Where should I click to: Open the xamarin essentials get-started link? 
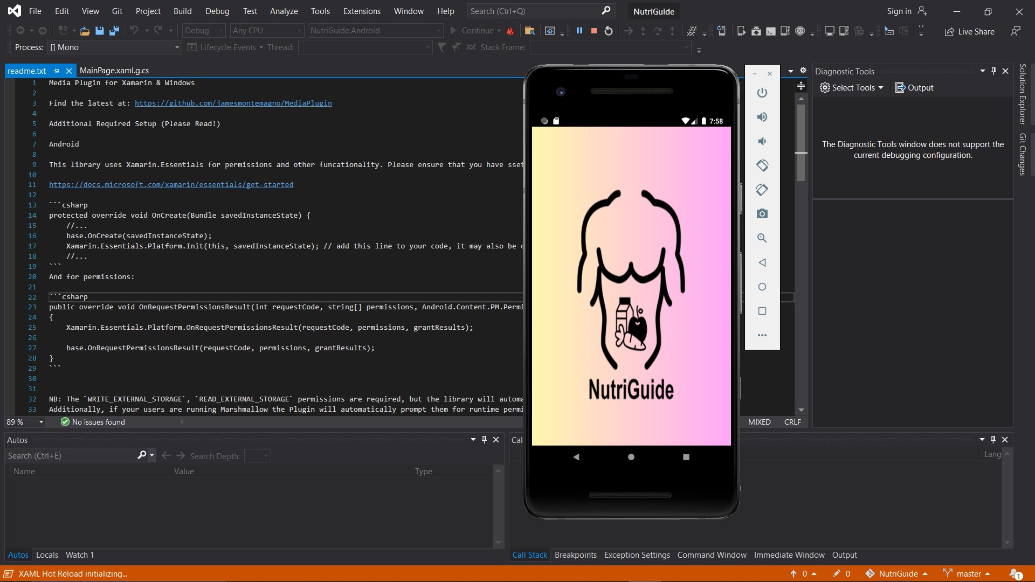171,185
